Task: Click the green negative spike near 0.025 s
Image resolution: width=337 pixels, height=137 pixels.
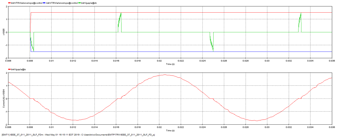Action: pos(212,44)
